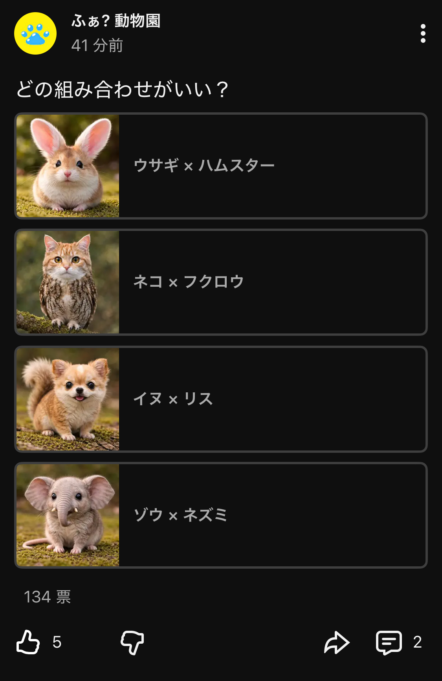Viewport: 442px width, 681px height.
Task: Click the 41 分前 timestamp
Action: (x=97, y=46)
